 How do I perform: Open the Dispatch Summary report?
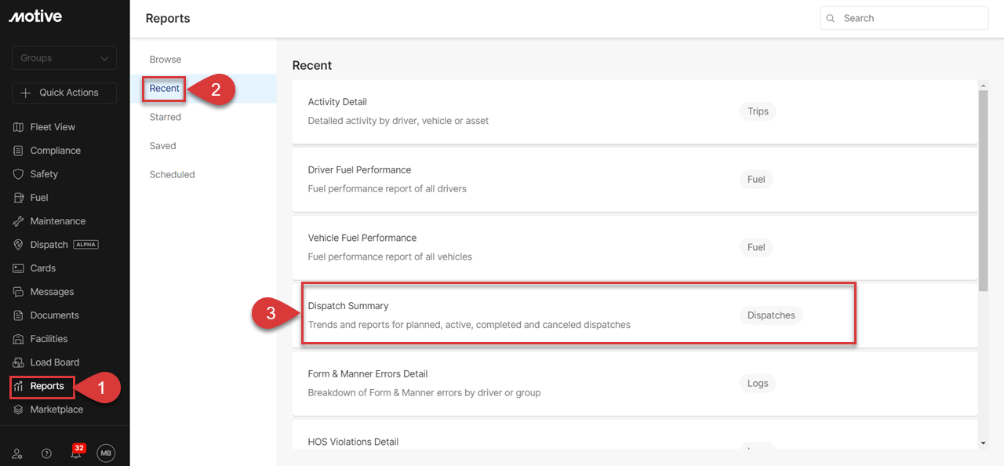pyautogui.click(x=635, y=315)
